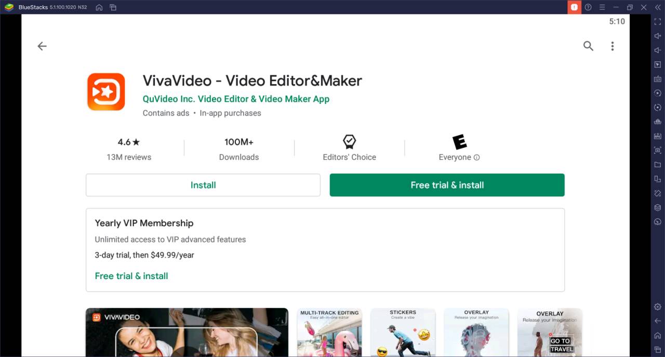This screenshot has width=665, height=357.
Task: Click the Android home icon in sidebar
Action: click(x=658, y=335)
